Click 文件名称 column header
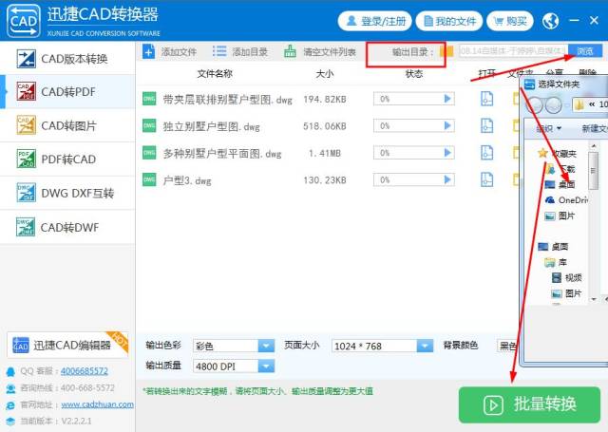 tap(215, 74)
